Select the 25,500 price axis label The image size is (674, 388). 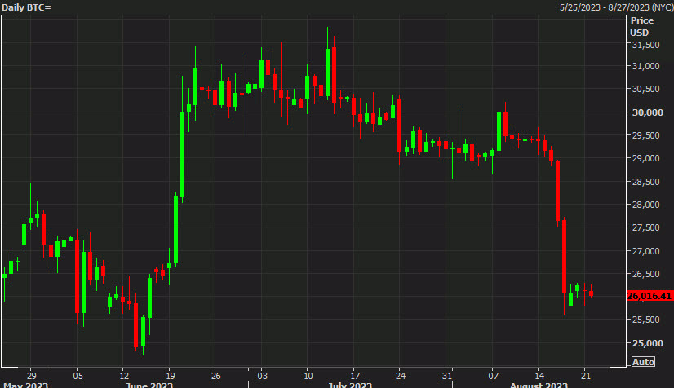point(645,320)
